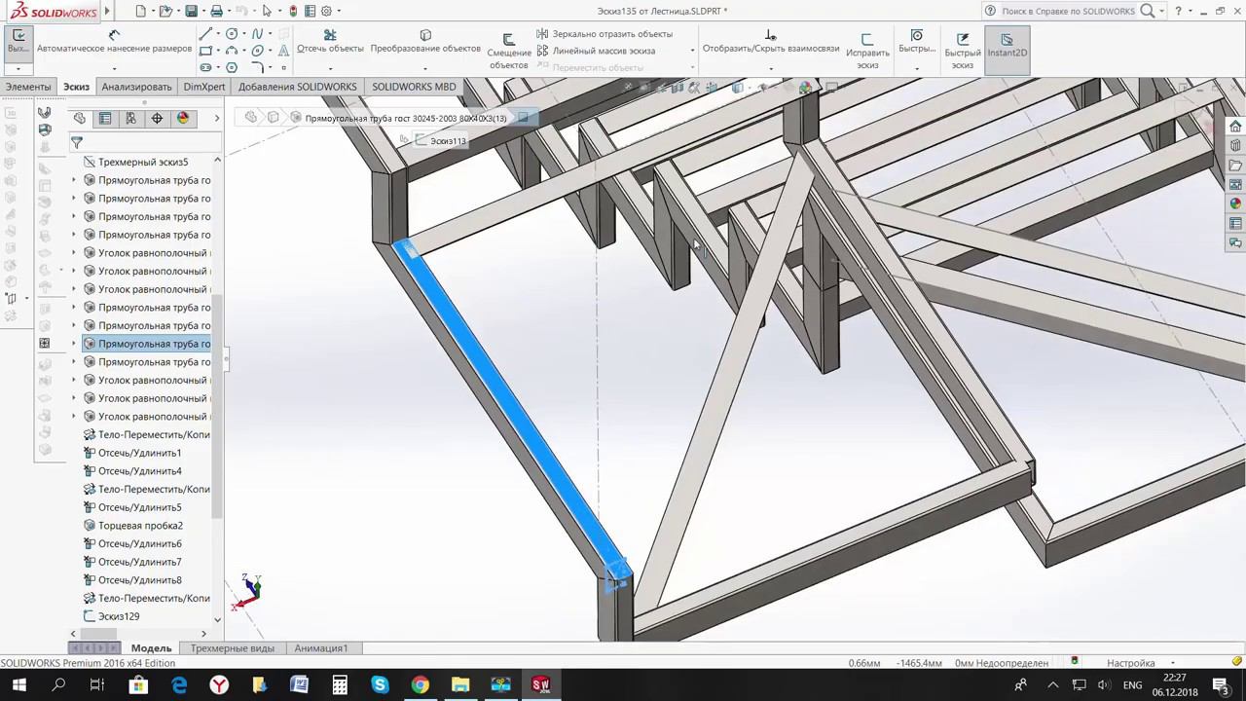
Task: Click Зеркально отразить объекты button
Action: tap(605, 34)
